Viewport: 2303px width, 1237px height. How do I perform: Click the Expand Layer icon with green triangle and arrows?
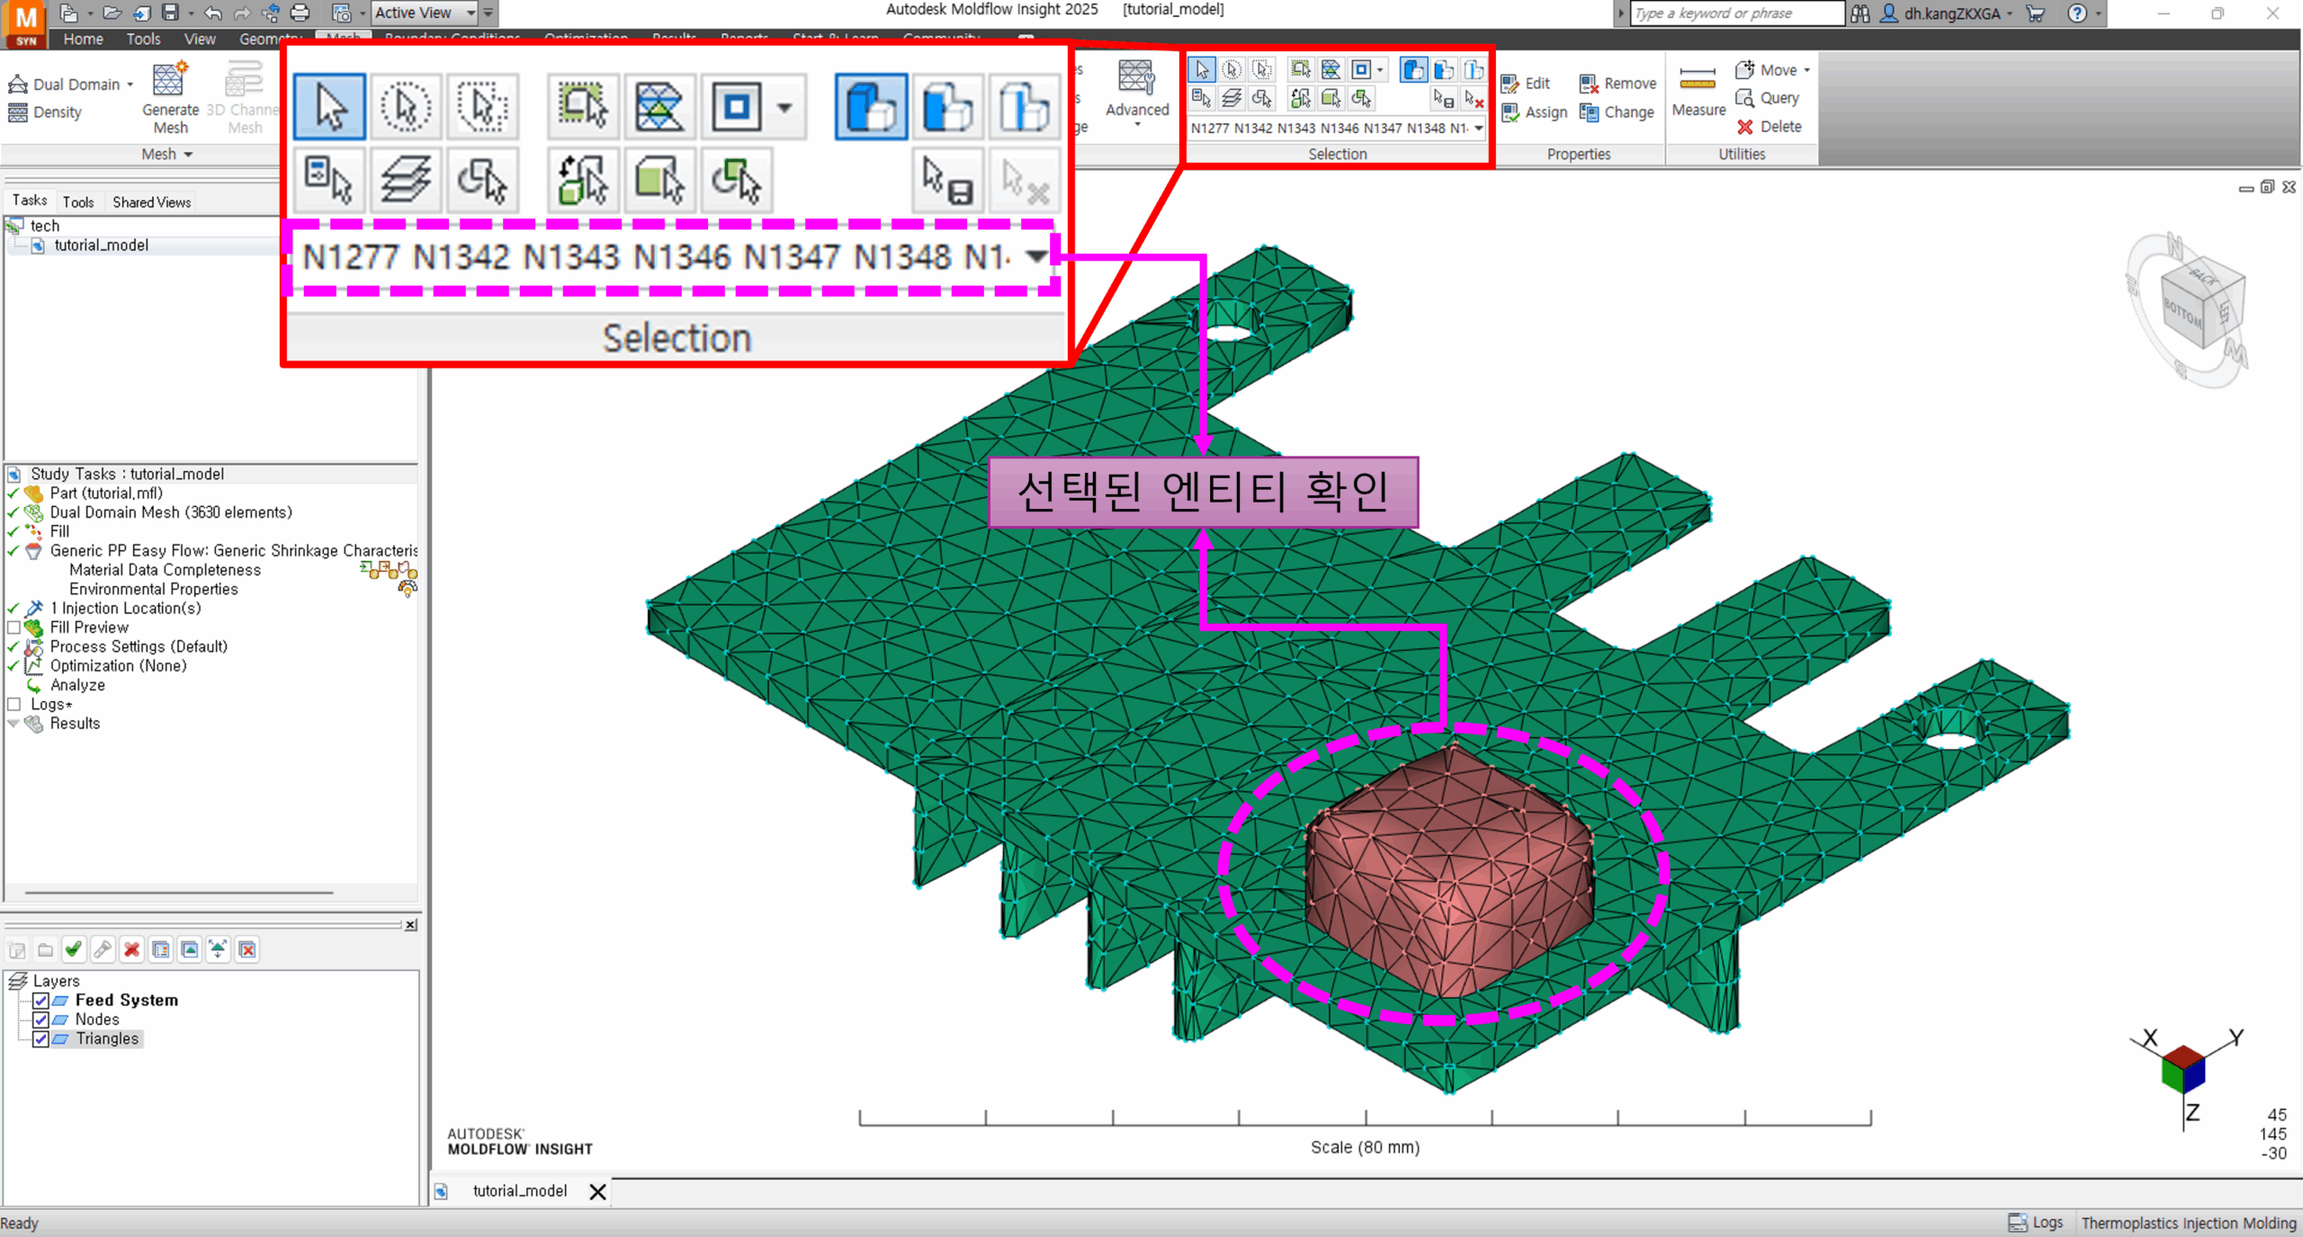point(219,949)
